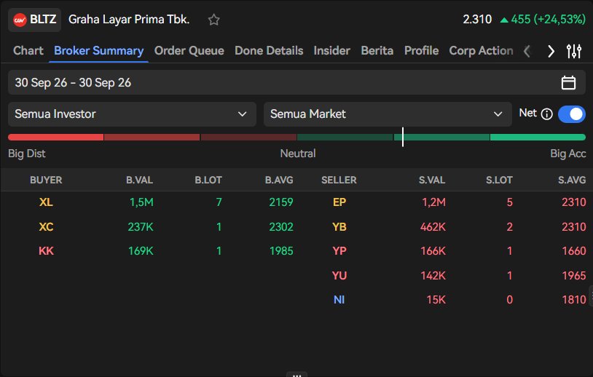Viewport: 593px width, 377px height.
Task: Click buy average 2302
Action: 281,226
